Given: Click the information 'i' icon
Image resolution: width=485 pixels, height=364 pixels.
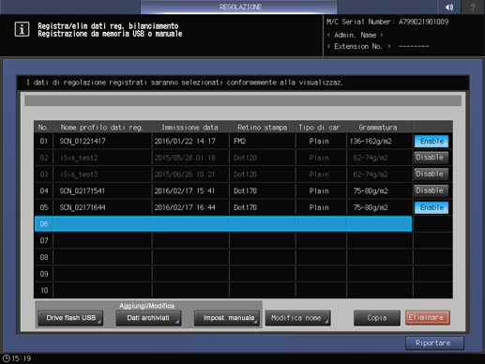Looking at the screenshot, I should (22, 30).
